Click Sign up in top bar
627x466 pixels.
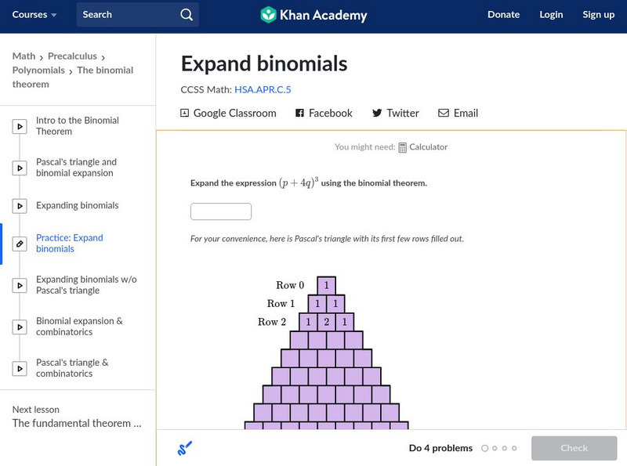click(598, 15)
